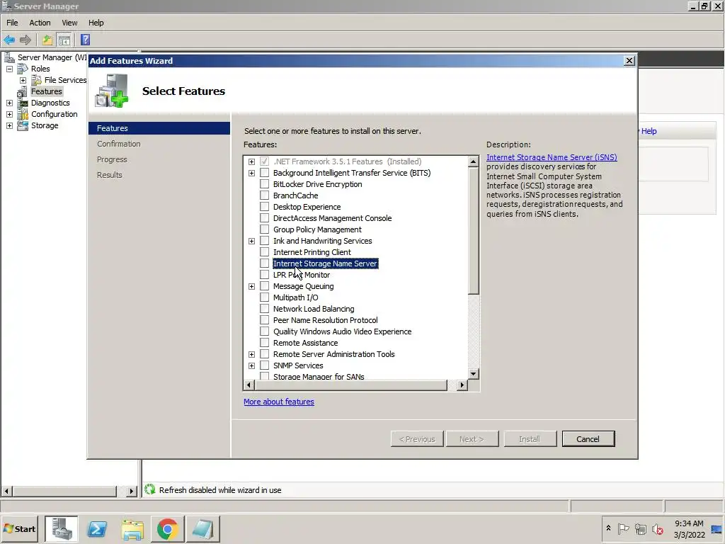Click features list vertical scrollbar thumb
Screen dimensions: 725x544
pyautogui.click(x=473, y=231)
